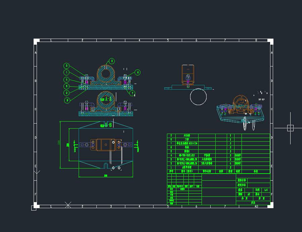Select part balloon number 9 beside the section view

click(67, 100)
